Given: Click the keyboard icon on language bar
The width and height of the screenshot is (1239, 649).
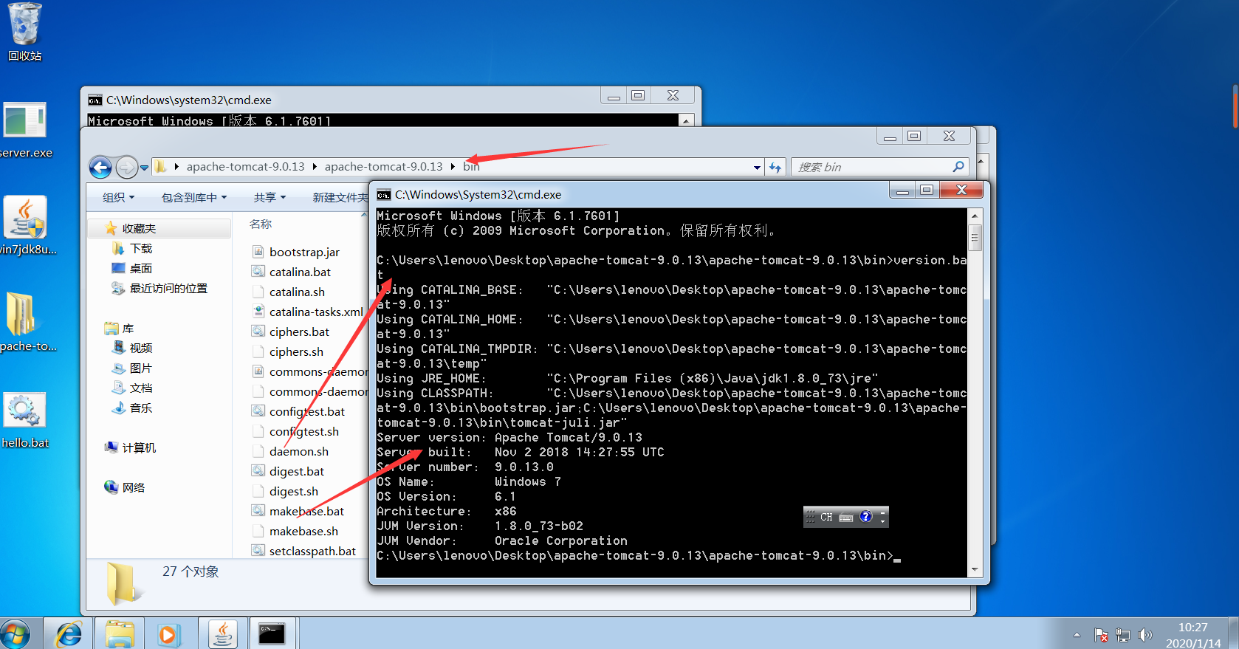Looking at the screenshot, I should (x=846, y=517).
